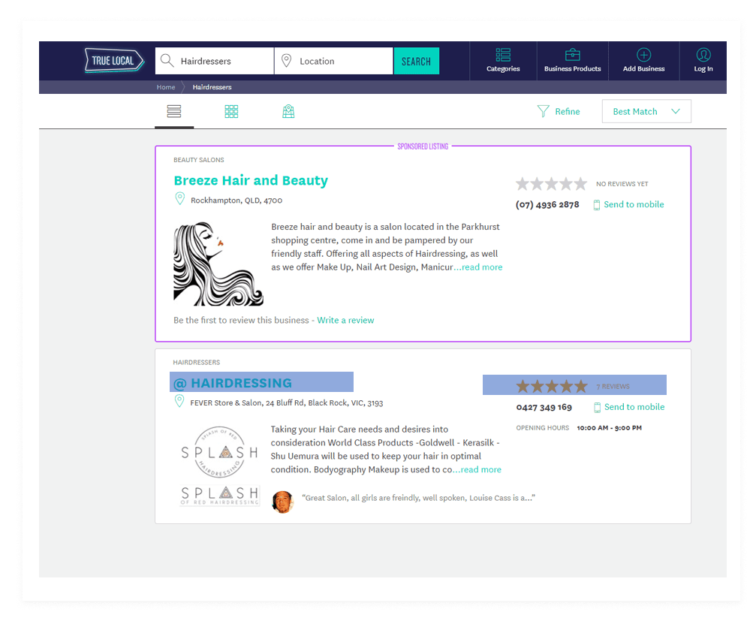Click phone number 0427 349 169
Viewport: 756px width, 624px height.
[544, 407]
